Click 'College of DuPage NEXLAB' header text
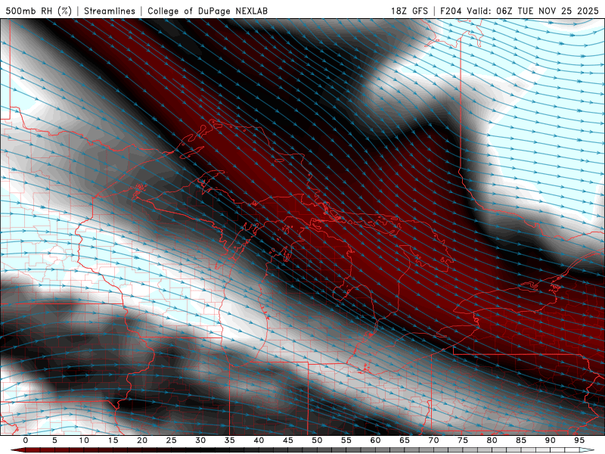 pyautogui.click(x=207, y=11)
